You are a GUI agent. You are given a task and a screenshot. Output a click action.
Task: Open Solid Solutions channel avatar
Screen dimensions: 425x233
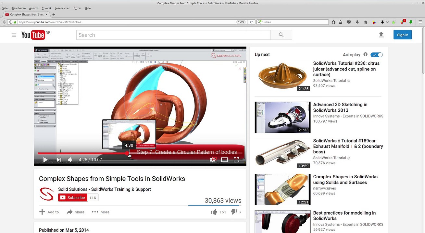(x=46, y=194)
